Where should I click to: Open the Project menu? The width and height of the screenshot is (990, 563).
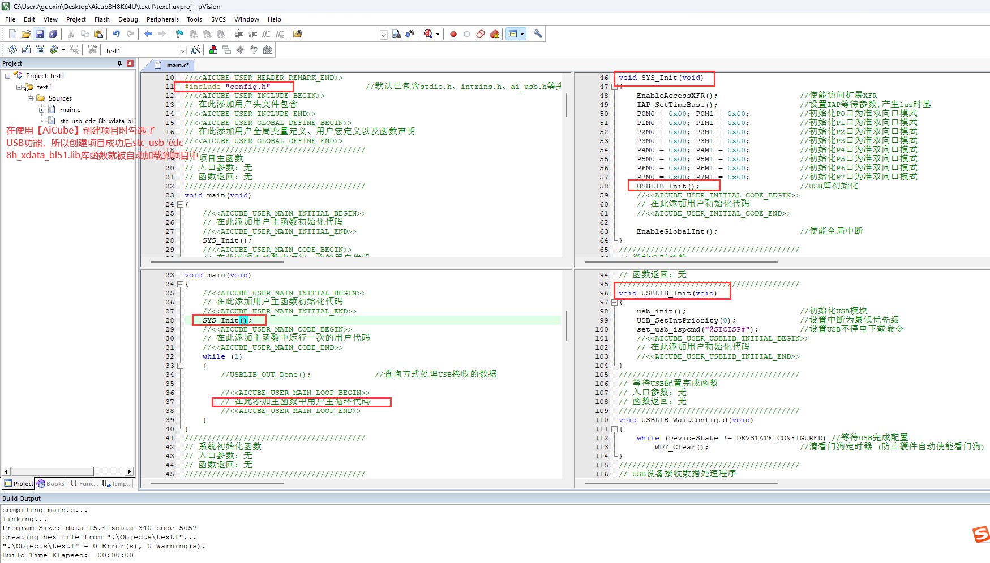(76, 19)
